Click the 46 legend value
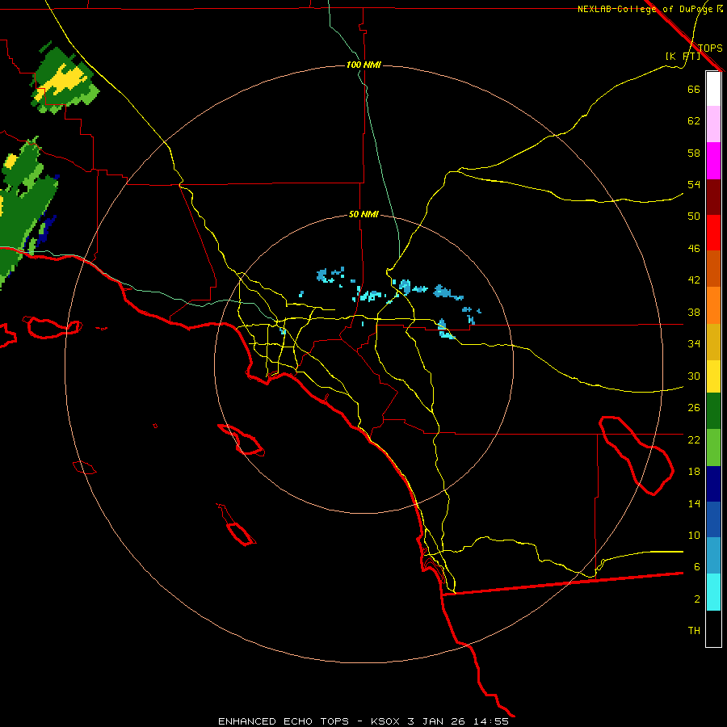Screen dimensions: 727x727 pos(694,249)
